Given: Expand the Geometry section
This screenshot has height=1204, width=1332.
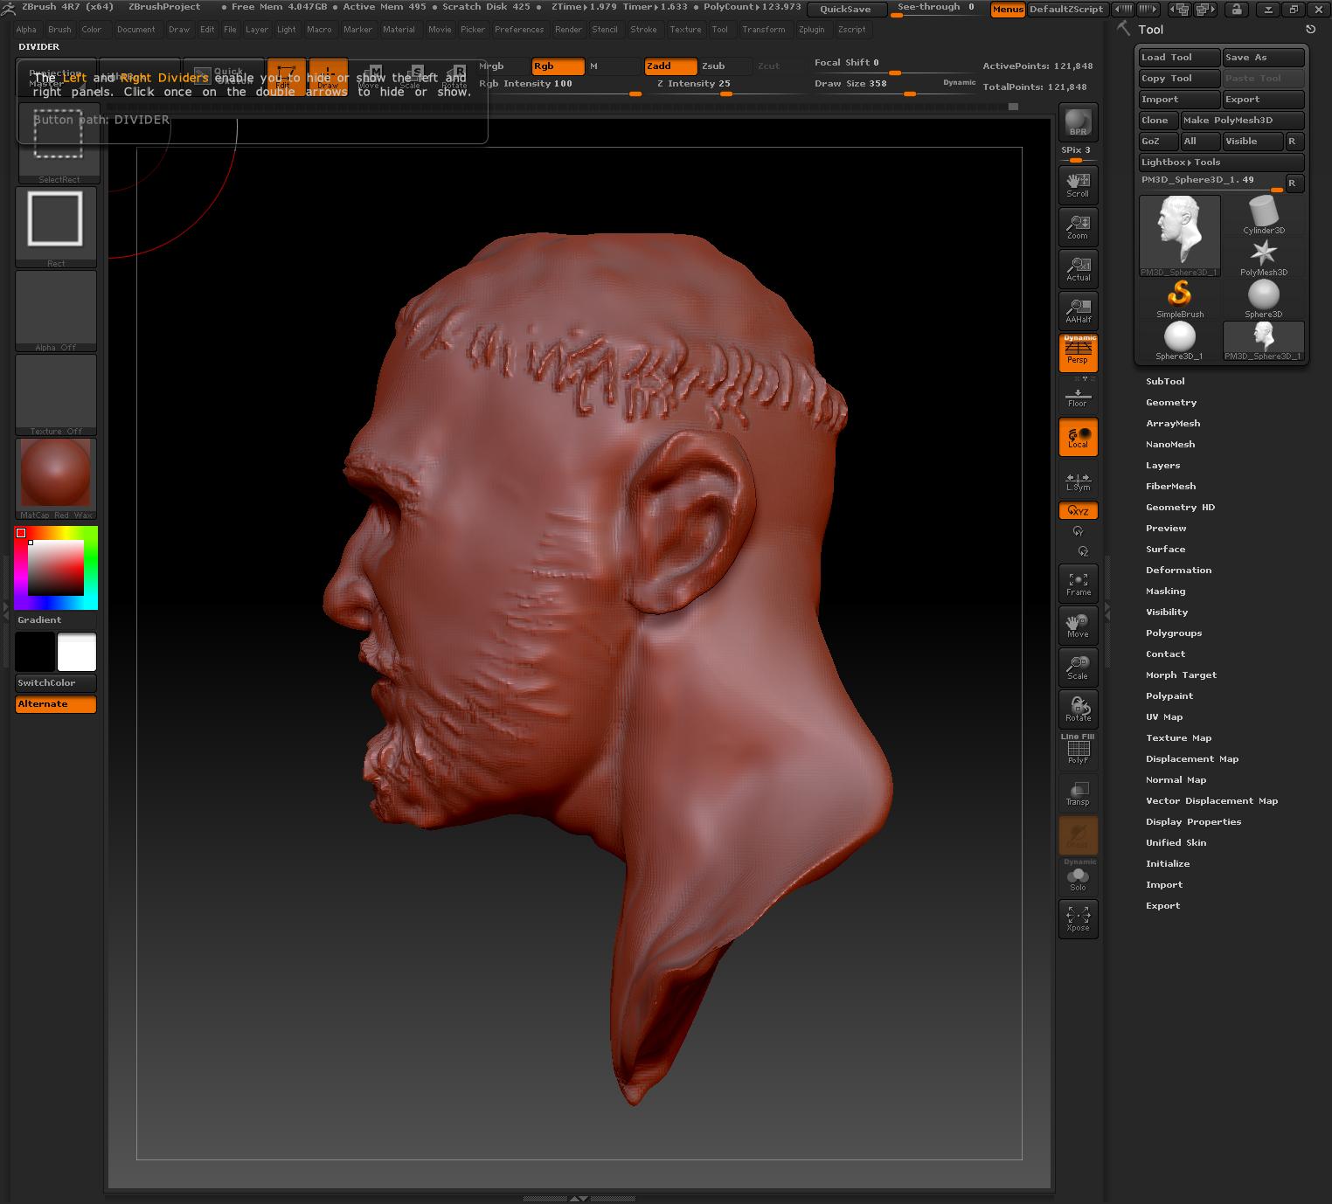Looking at the screenshot, I should (x=1171, y=403).
